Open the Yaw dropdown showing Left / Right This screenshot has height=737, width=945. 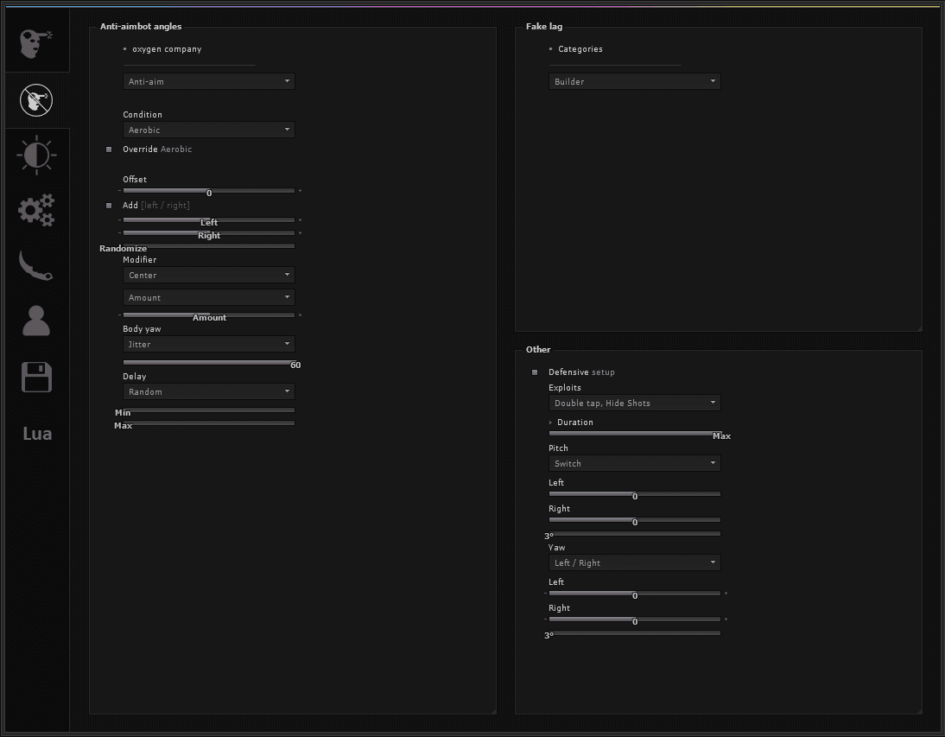click(x=635, y=562)
